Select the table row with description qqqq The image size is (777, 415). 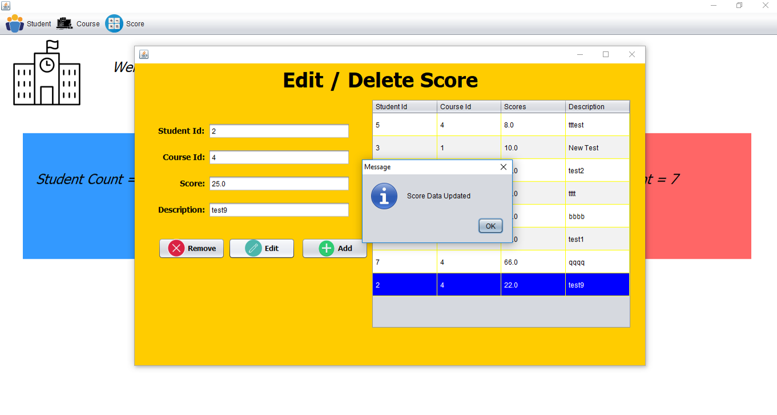pos(501,261)
